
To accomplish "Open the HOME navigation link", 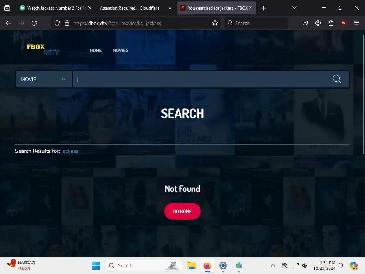I will coord(96,50).
